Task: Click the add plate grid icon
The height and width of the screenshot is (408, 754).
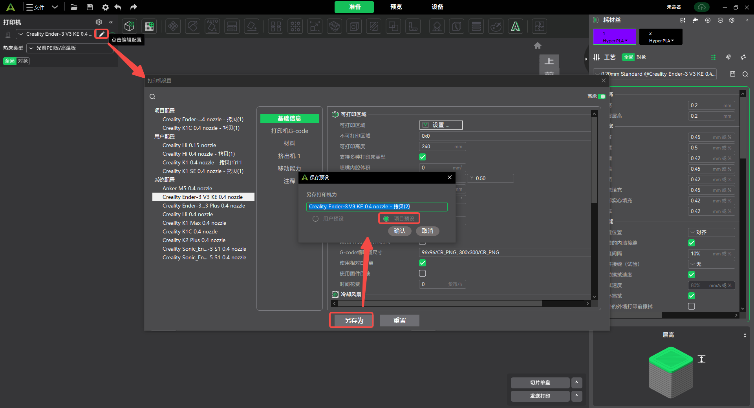Action: point(149,26)
